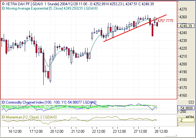Click the 4260 price axis label

point(183,17)
